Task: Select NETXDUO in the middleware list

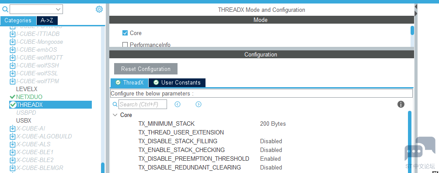Action: tap(29, 97)
